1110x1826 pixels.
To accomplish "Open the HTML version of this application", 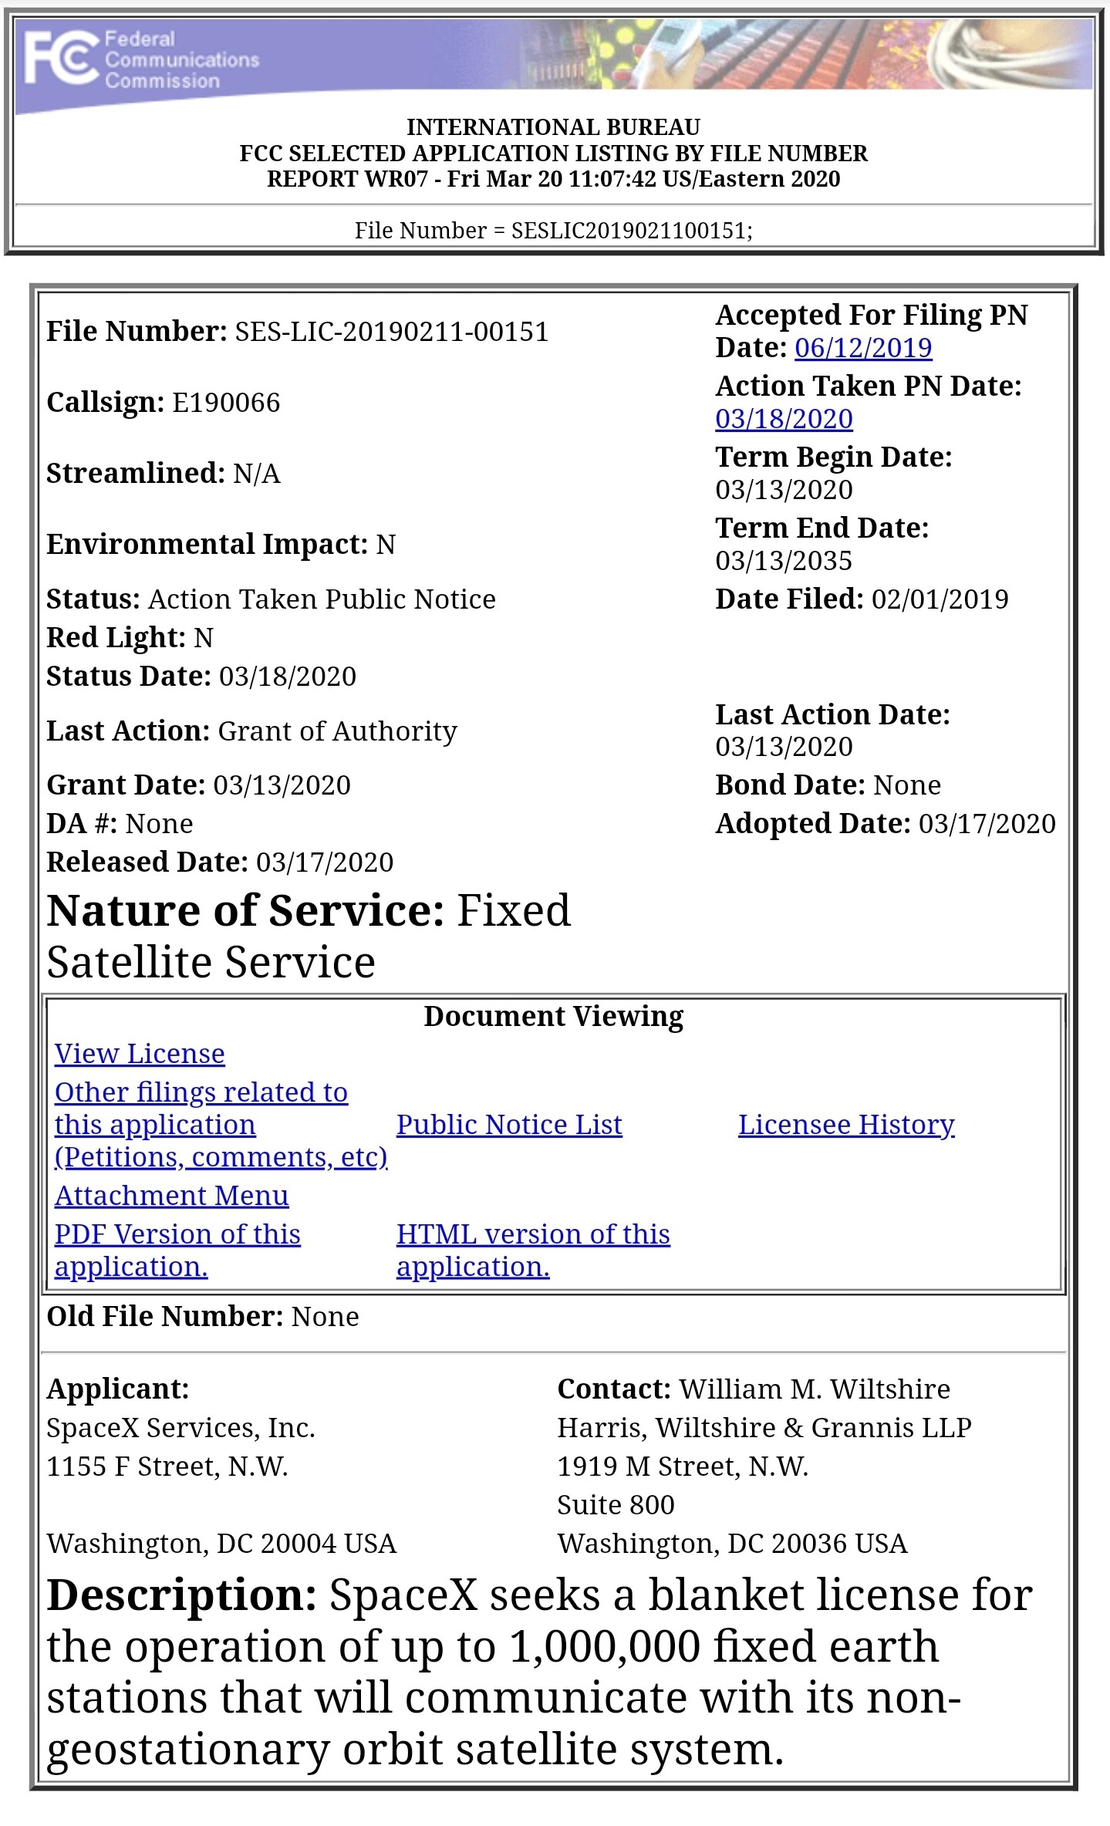I will pyautogui.click(x=532, y=1250).
